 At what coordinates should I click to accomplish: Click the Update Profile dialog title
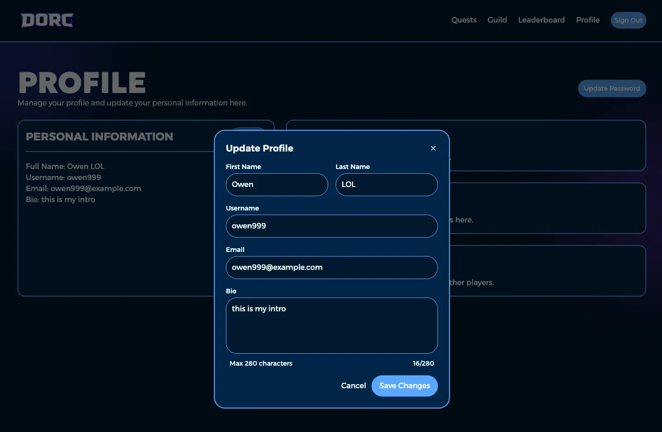coord(260,148)
